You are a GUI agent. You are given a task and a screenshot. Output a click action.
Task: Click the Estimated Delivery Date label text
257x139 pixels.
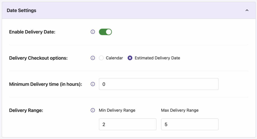[157, 58]
